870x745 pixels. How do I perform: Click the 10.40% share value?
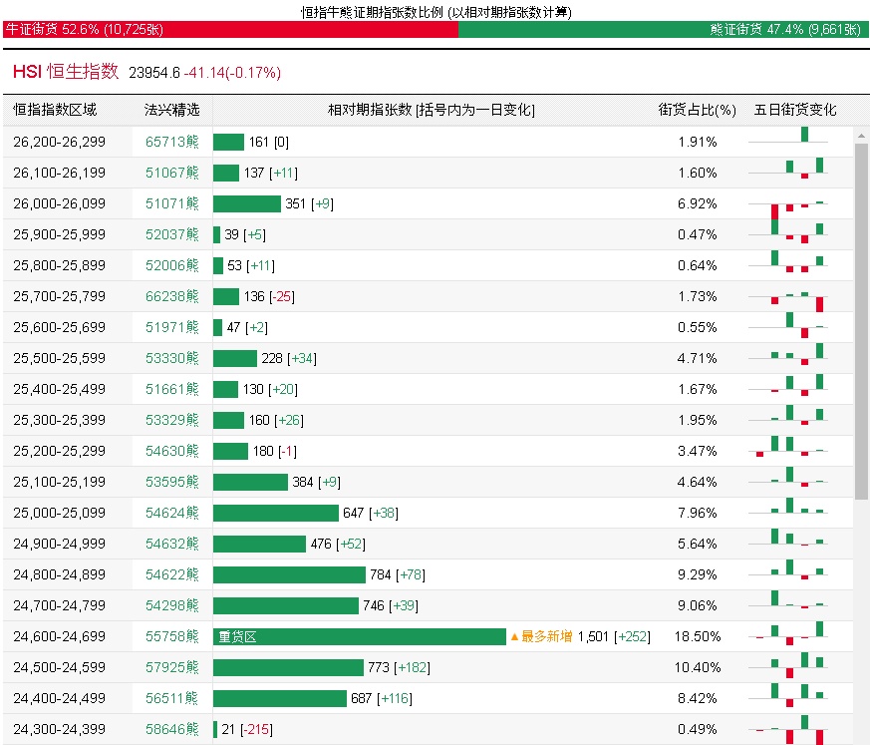tap(698, 667)
